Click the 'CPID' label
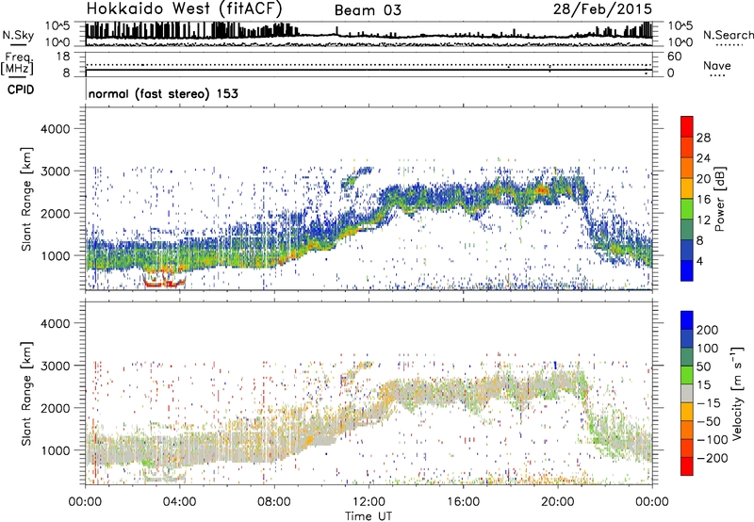 pos(21,90)
